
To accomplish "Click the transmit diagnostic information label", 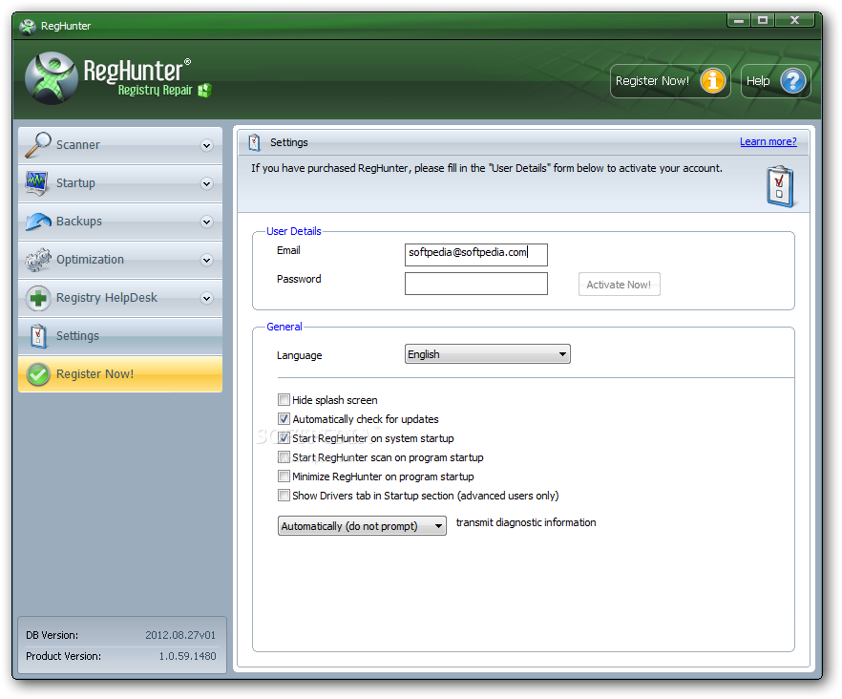I will tap(526, 522).
